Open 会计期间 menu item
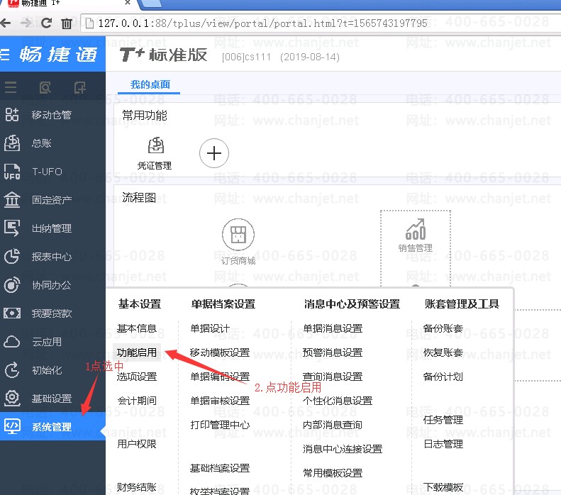This screenshot has width=561, height=495. point(137,401)
